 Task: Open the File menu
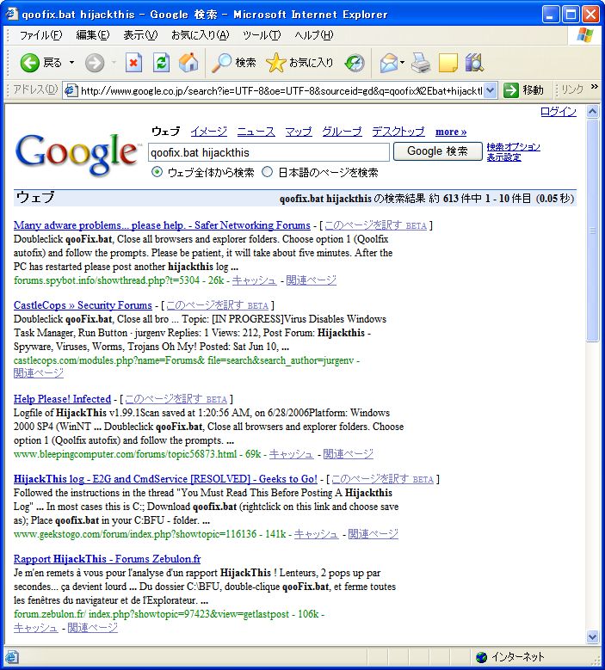41,35
